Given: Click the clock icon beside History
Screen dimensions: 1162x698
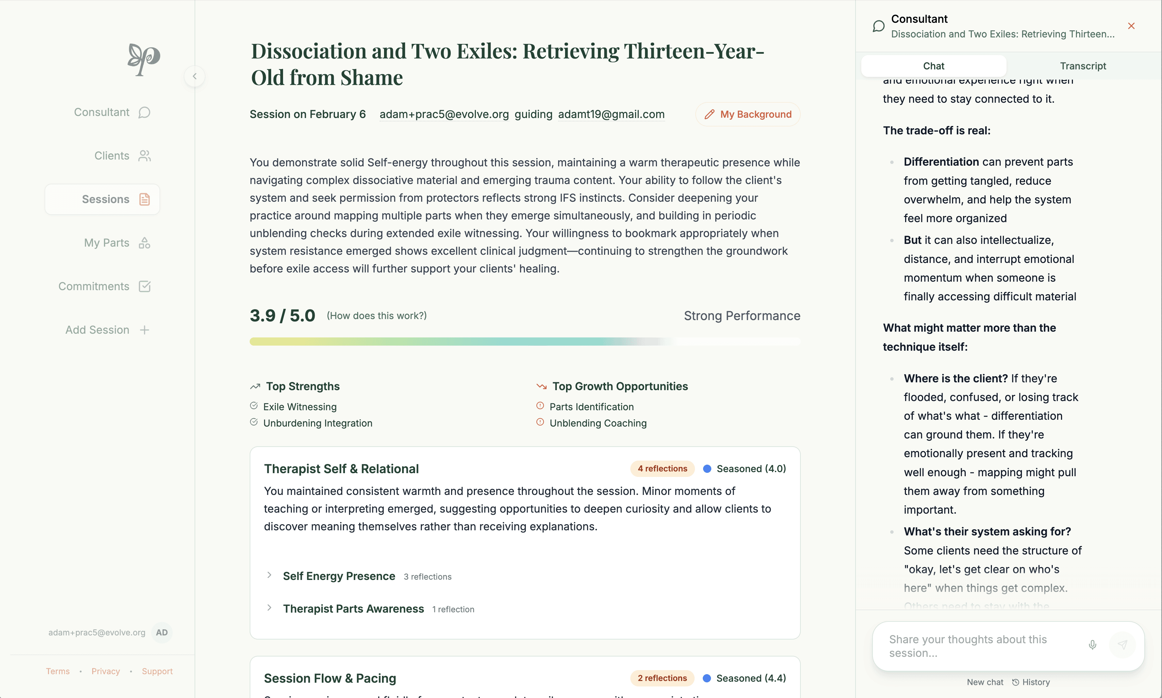Looking at the screenshot, I should coord(1016,682).
